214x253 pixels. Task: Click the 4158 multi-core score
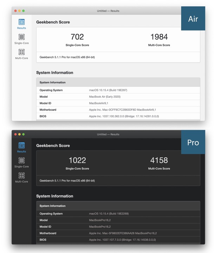coord(159,160)
